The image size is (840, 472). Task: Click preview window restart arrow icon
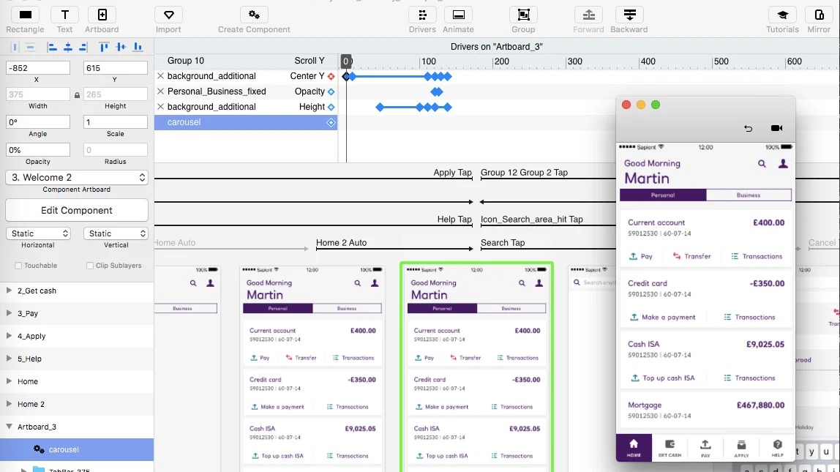pos(749,128)
